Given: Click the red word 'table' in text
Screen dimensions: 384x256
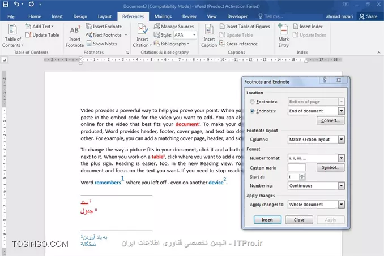Looking at the screenshot, I should 157,157.
